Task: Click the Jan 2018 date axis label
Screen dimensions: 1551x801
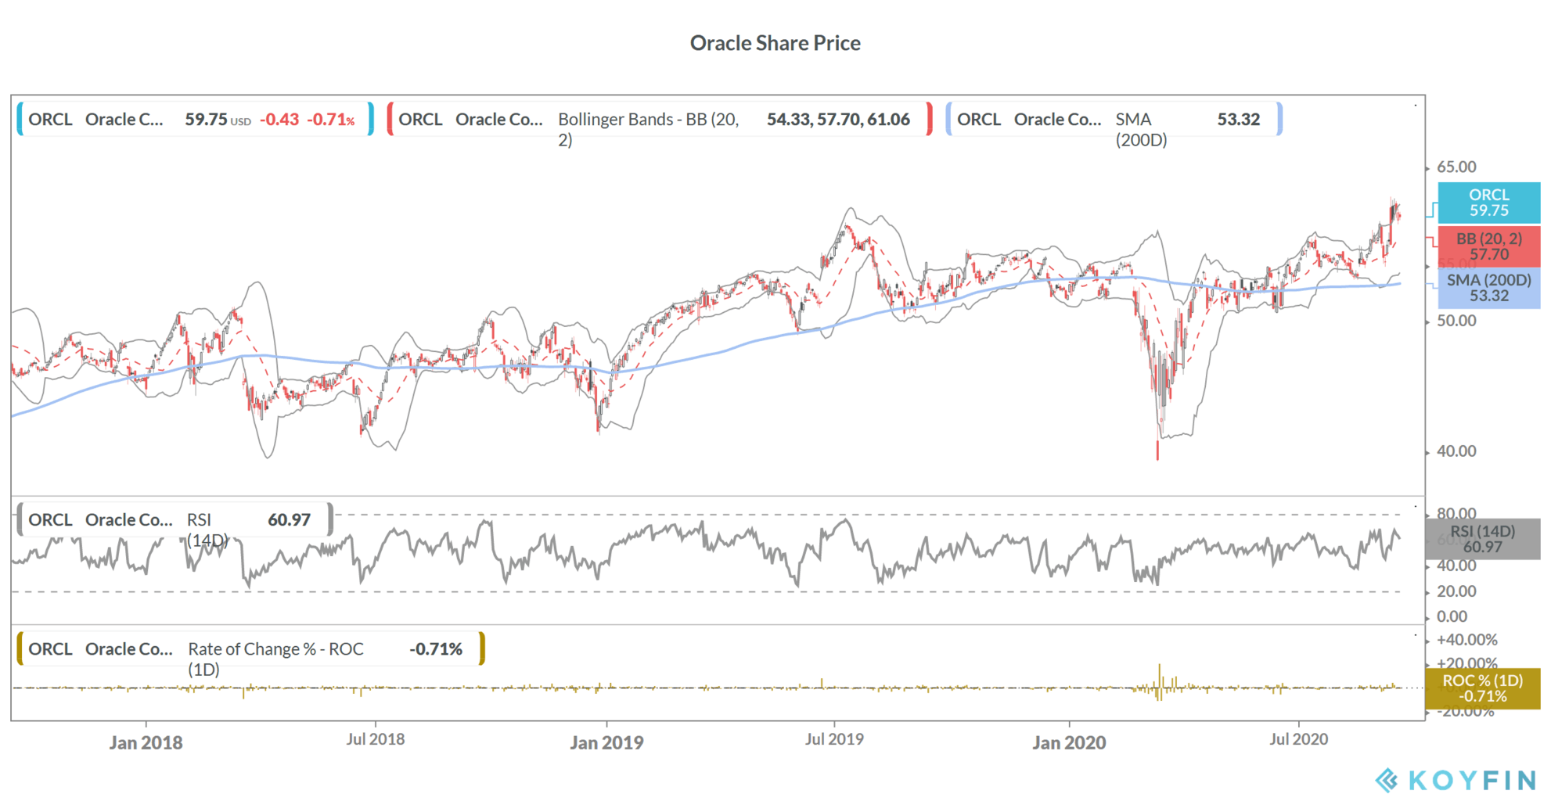Action: tap(146, 742)
